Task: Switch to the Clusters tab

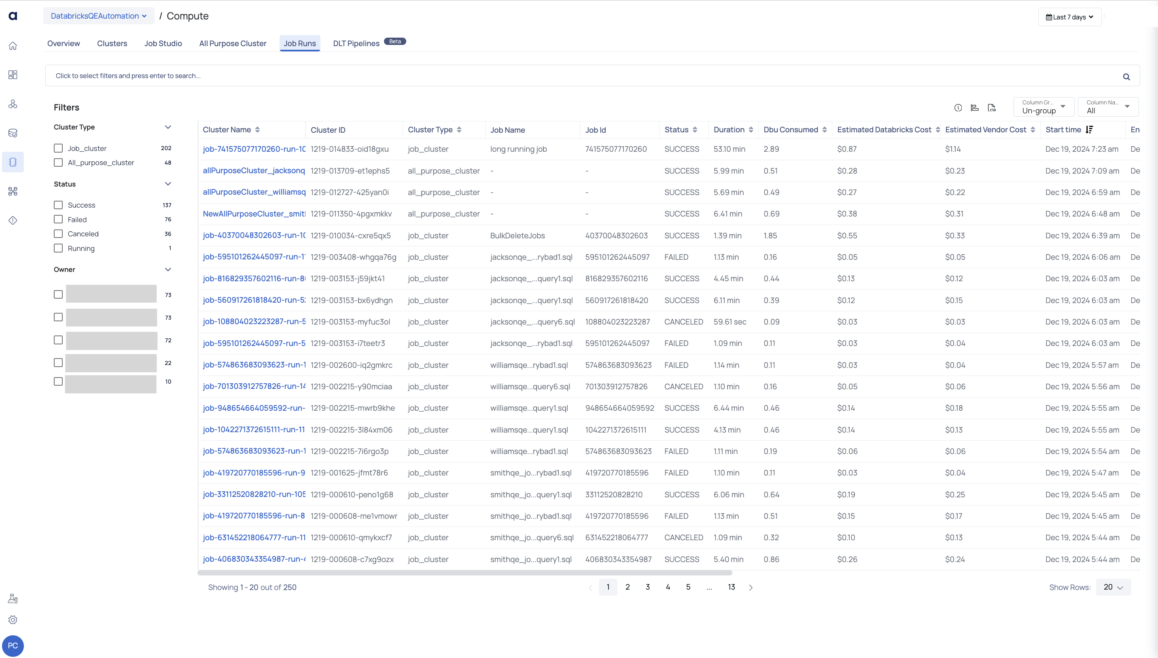Action: click(x=112, y=43)
